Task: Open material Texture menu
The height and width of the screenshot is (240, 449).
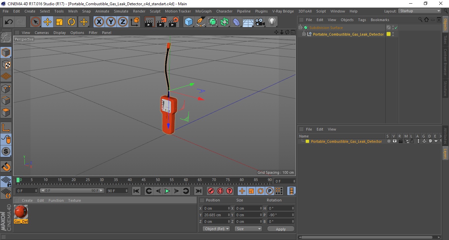Action: point(74,200)
